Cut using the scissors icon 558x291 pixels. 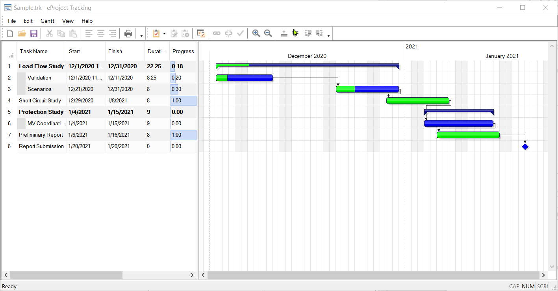click(x=49, y=33)
